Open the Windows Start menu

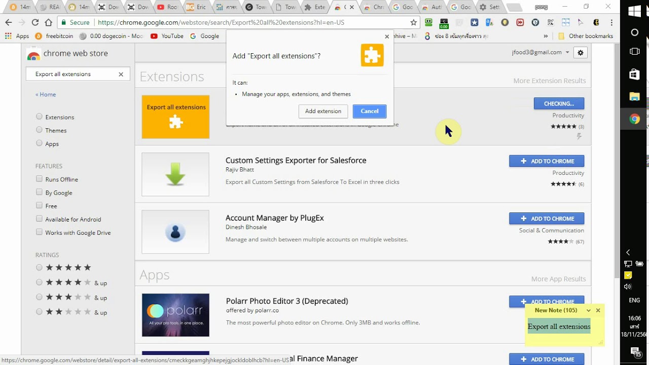[634, 12]
